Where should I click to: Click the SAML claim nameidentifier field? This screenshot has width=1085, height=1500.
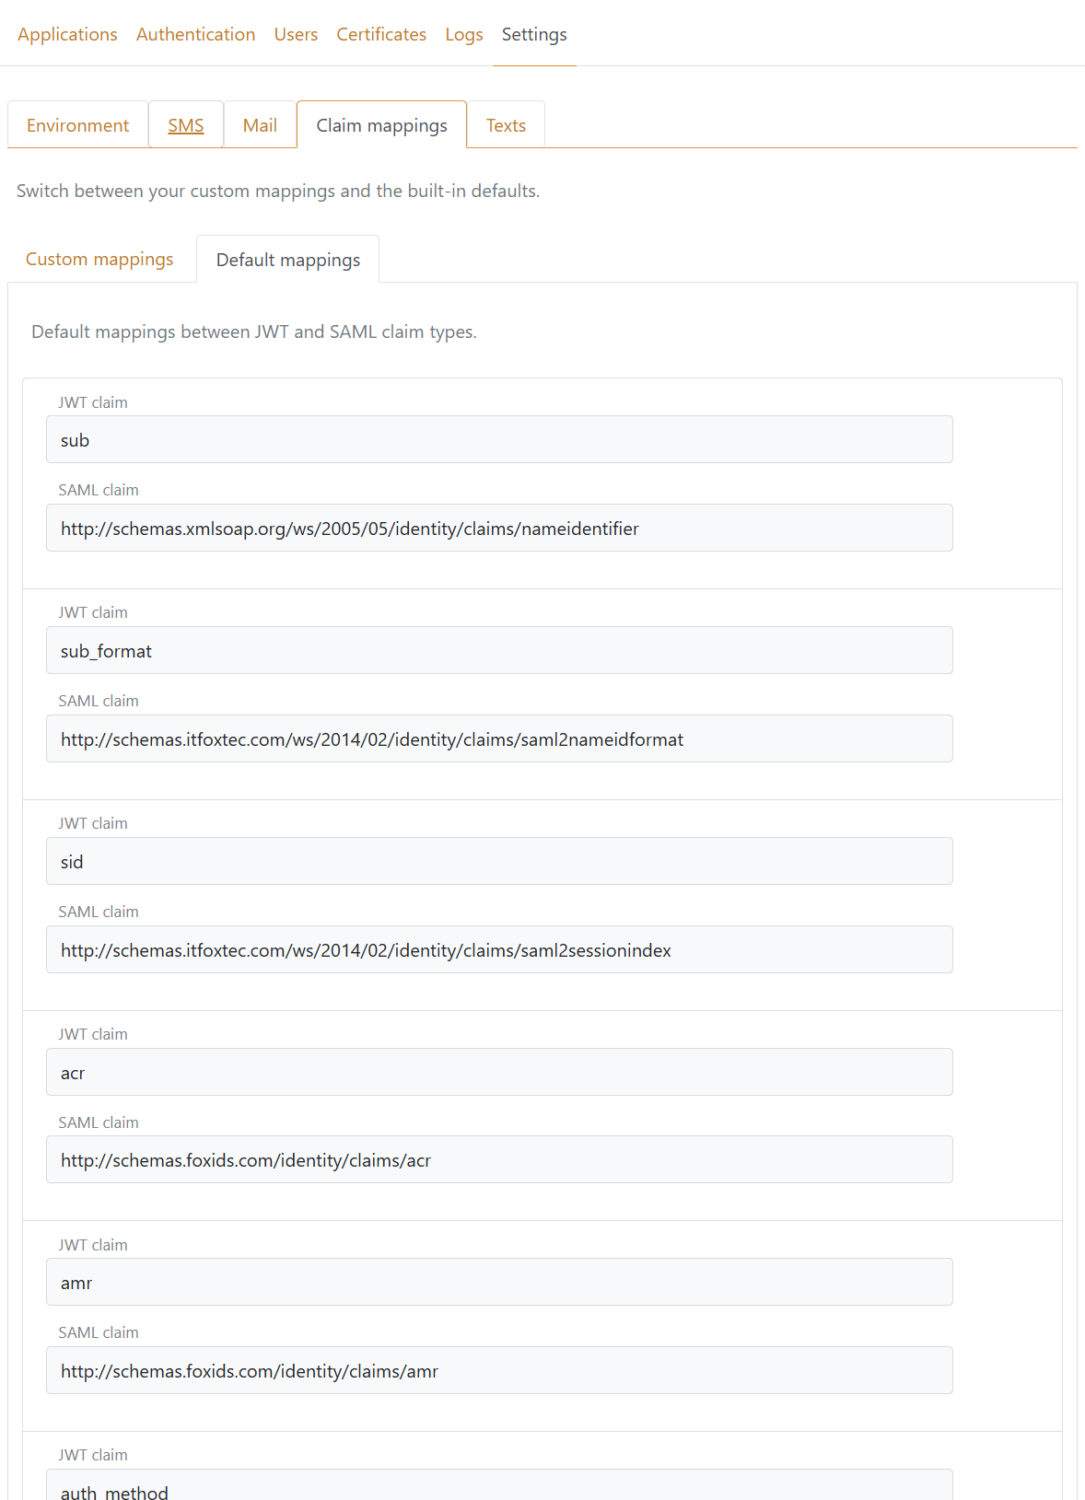pyautogui.click(x=499, y=528)
